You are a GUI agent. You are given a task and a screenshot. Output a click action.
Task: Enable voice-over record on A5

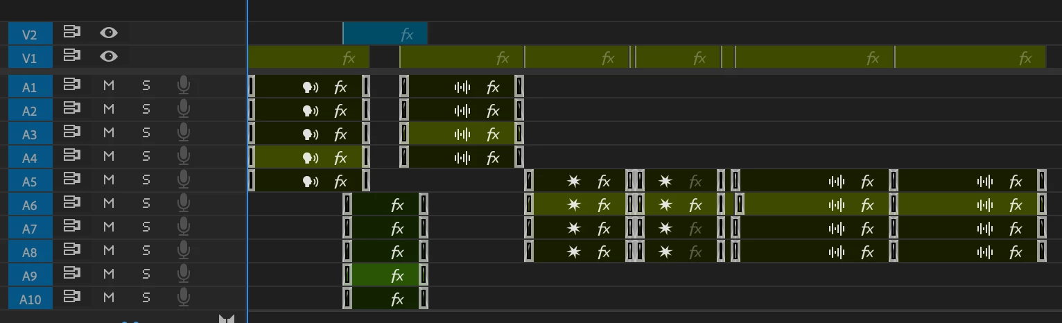coord(184,180)
